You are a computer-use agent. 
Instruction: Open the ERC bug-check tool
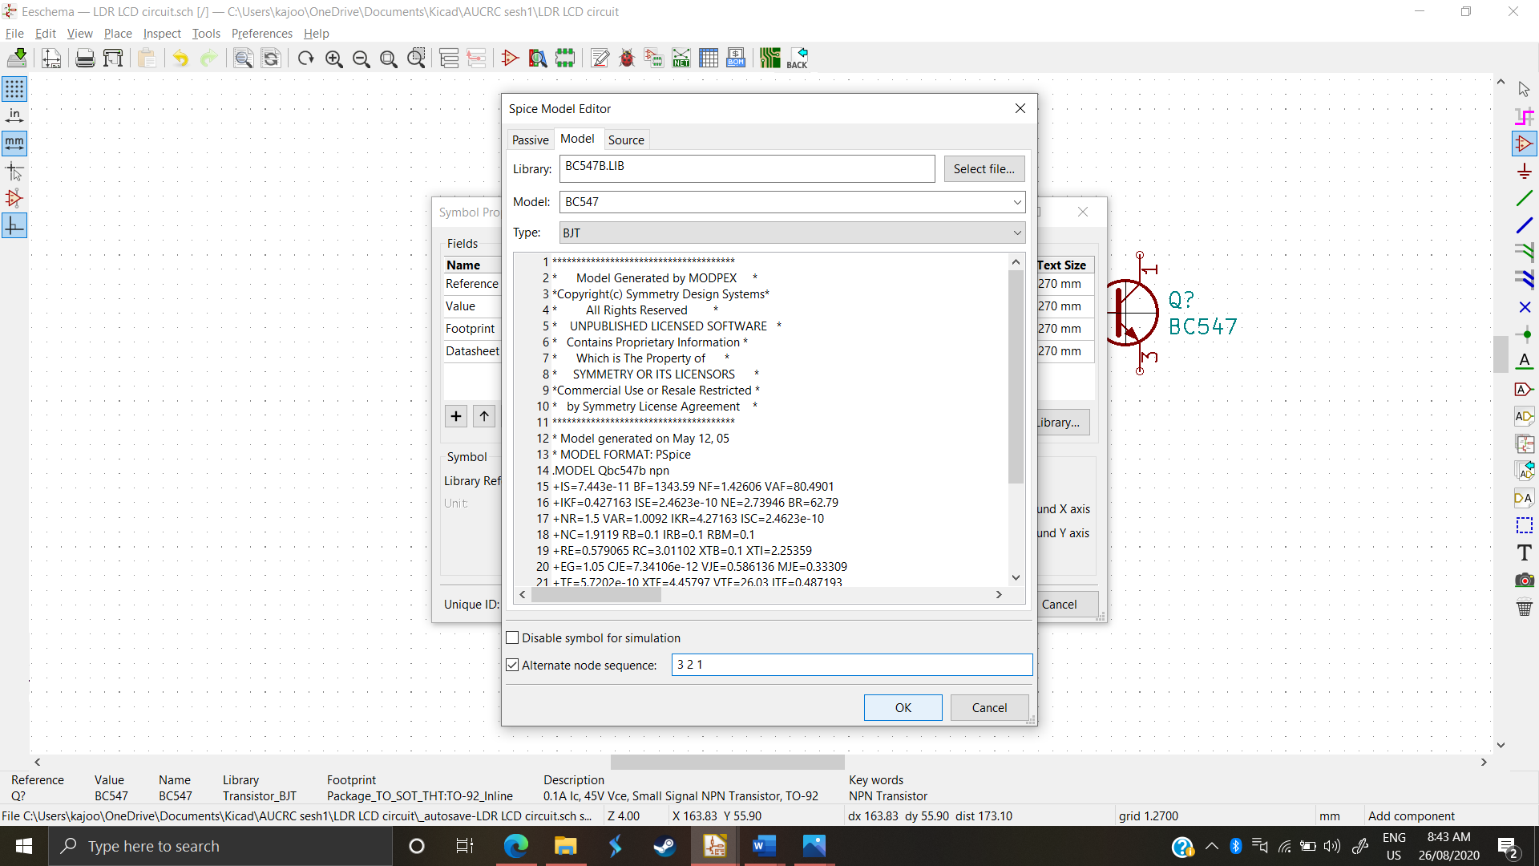(x=627, y=58)
